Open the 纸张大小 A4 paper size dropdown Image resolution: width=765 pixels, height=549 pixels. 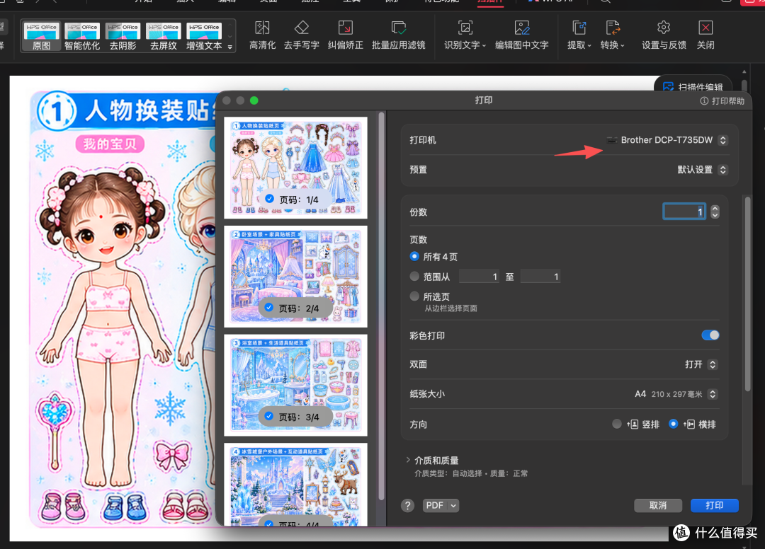pyautogui.click(x=676, y=393)
